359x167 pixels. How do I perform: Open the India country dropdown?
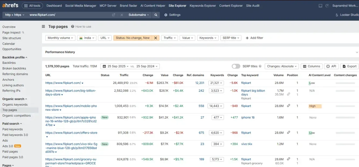tap(86, 38)
